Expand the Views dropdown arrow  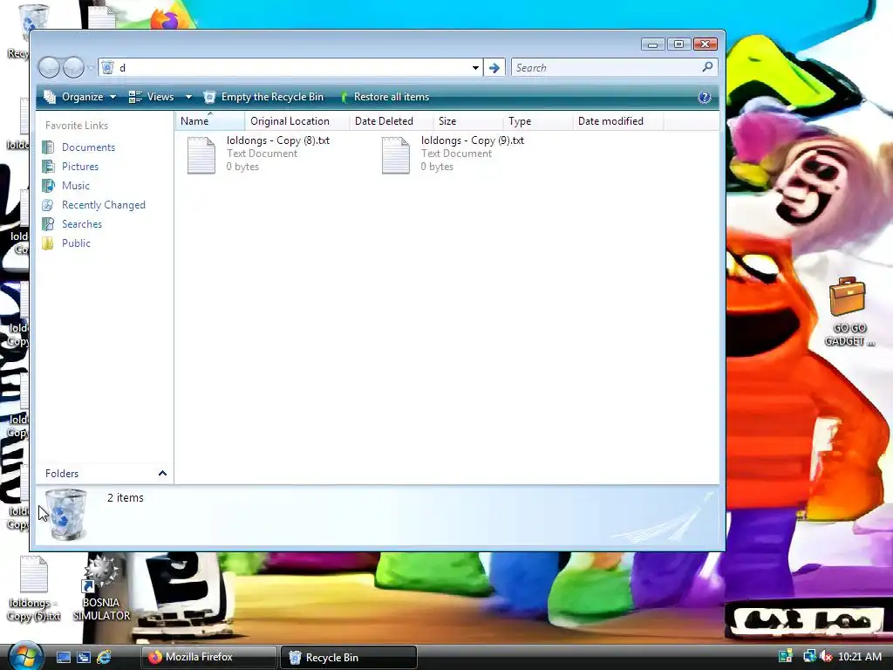point(188,97)
